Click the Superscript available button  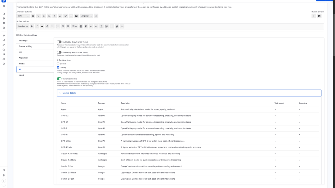pos(65,16)
